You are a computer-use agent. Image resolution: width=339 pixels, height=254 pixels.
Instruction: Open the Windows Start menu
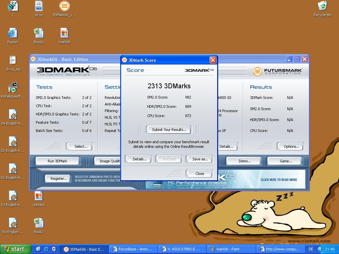15,249
